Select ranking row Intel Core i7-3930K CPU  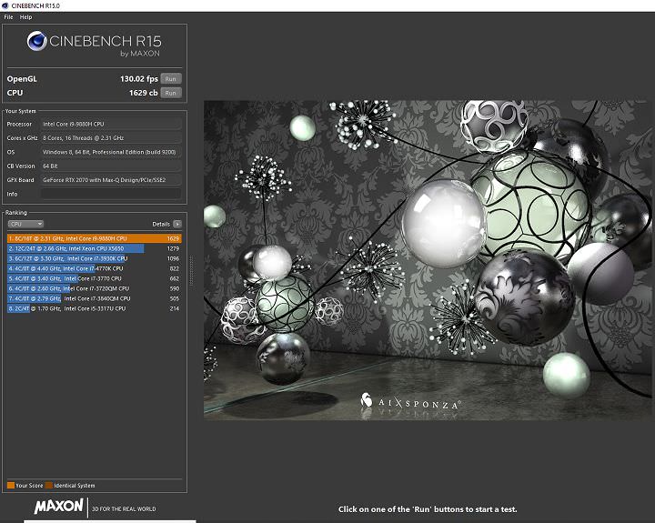tap(95, 258)
